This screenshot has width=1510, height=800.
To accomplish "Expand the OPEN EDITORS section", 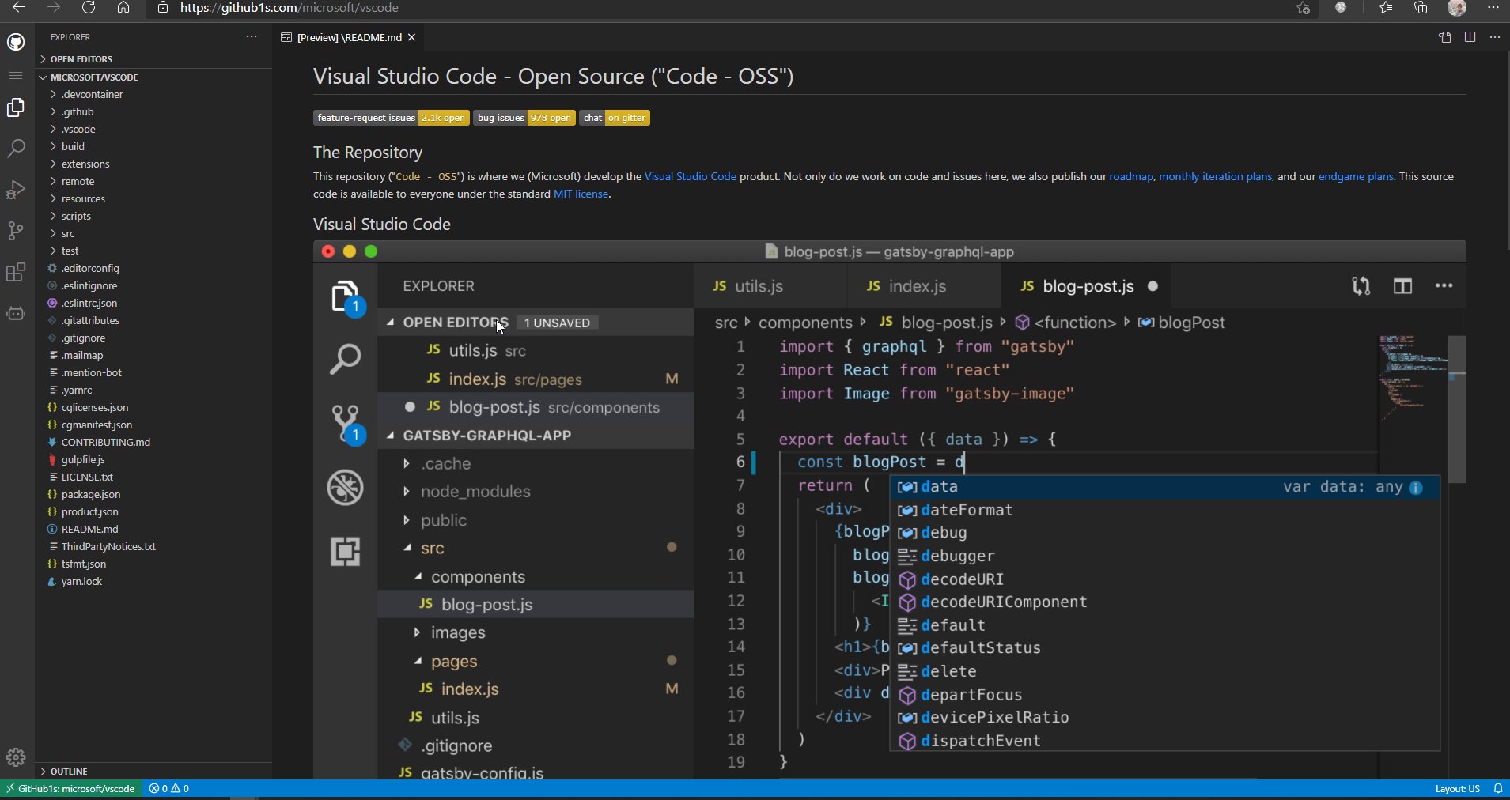I will pyautogui.click(x=155, y=59).
